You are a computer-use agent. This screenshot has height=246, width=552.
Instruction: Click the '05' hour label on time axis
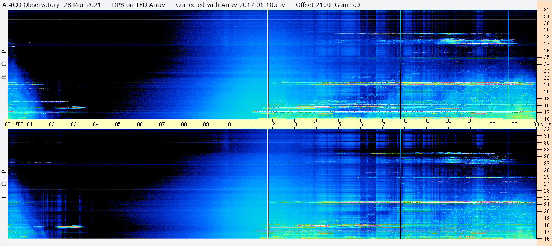118,124
